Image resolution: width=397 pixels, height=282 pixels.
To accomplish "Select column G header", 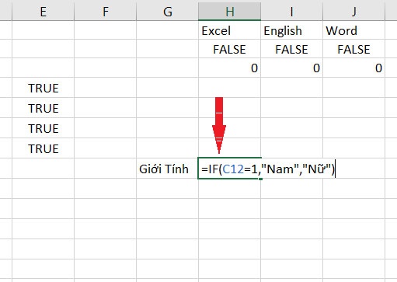I will (168, 12).
